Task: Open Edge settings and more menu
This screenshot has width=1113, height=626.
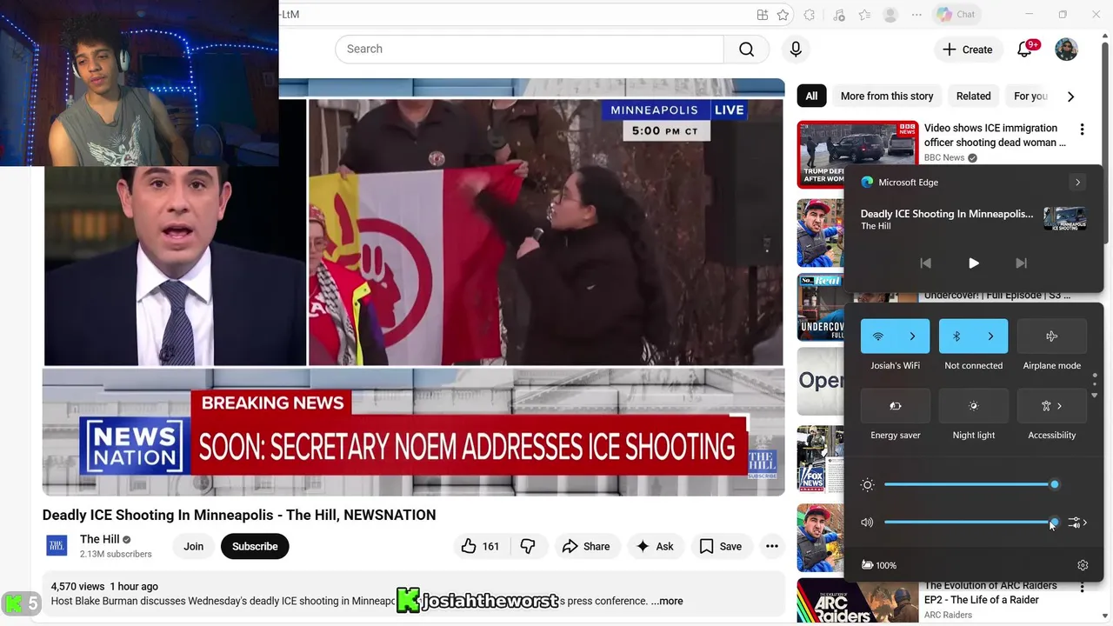Action: coord(916,15)
